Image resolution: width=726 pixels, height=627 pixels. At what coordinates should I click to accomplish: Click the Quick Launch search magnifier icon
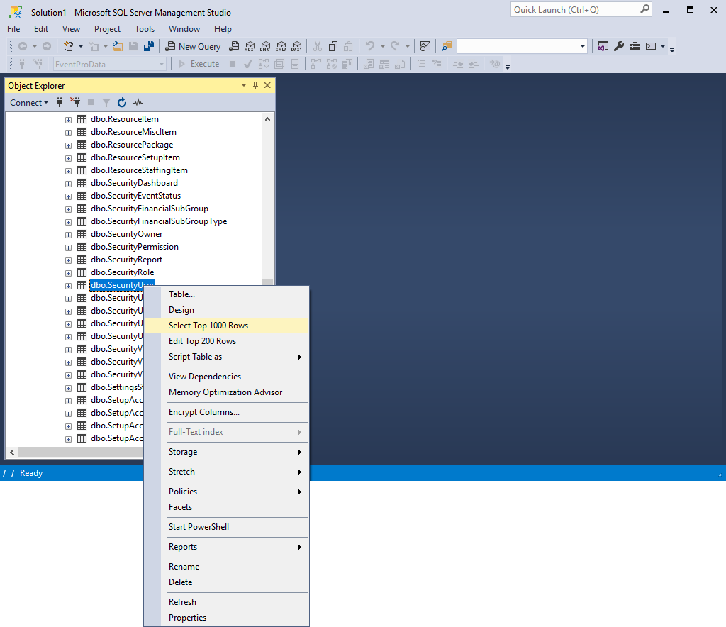[644, 9]
